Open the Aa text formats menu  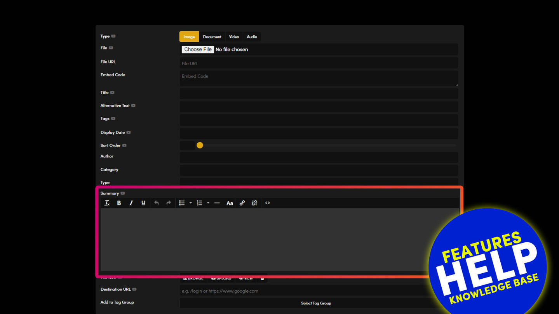[x=230, y=203]
